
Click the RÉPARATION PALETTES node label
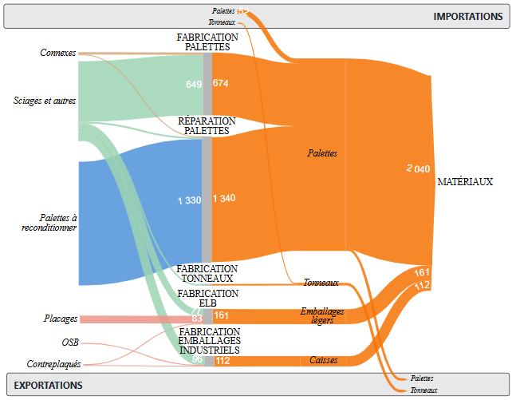point(207,125)
